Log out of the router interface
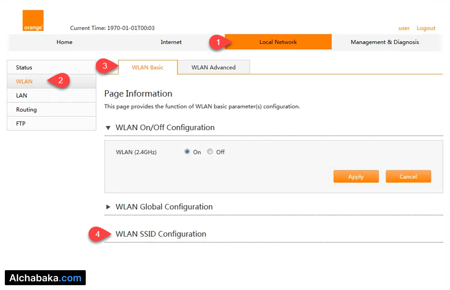The image size is (450, 290). [426, 28]
